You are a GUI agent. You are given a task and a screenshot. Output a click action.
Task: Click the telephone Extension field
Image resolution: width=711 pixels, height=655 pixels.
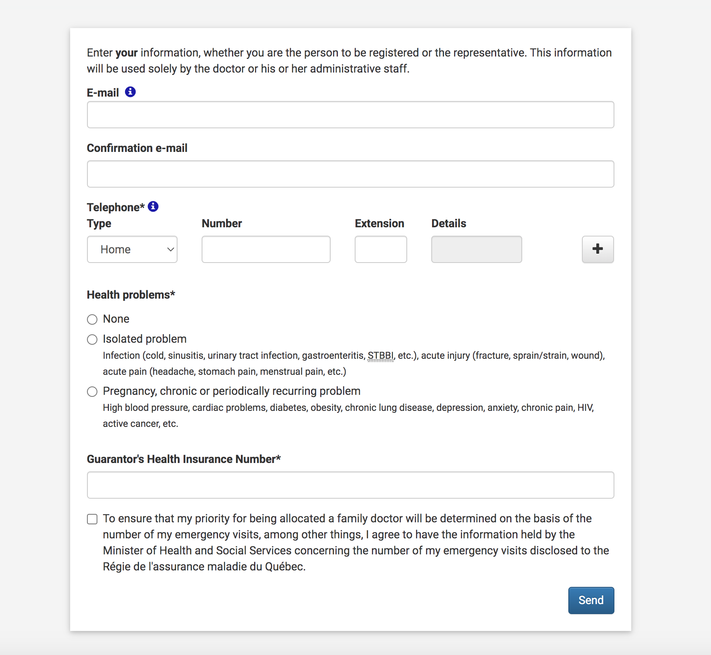click(x=381, y=249)
